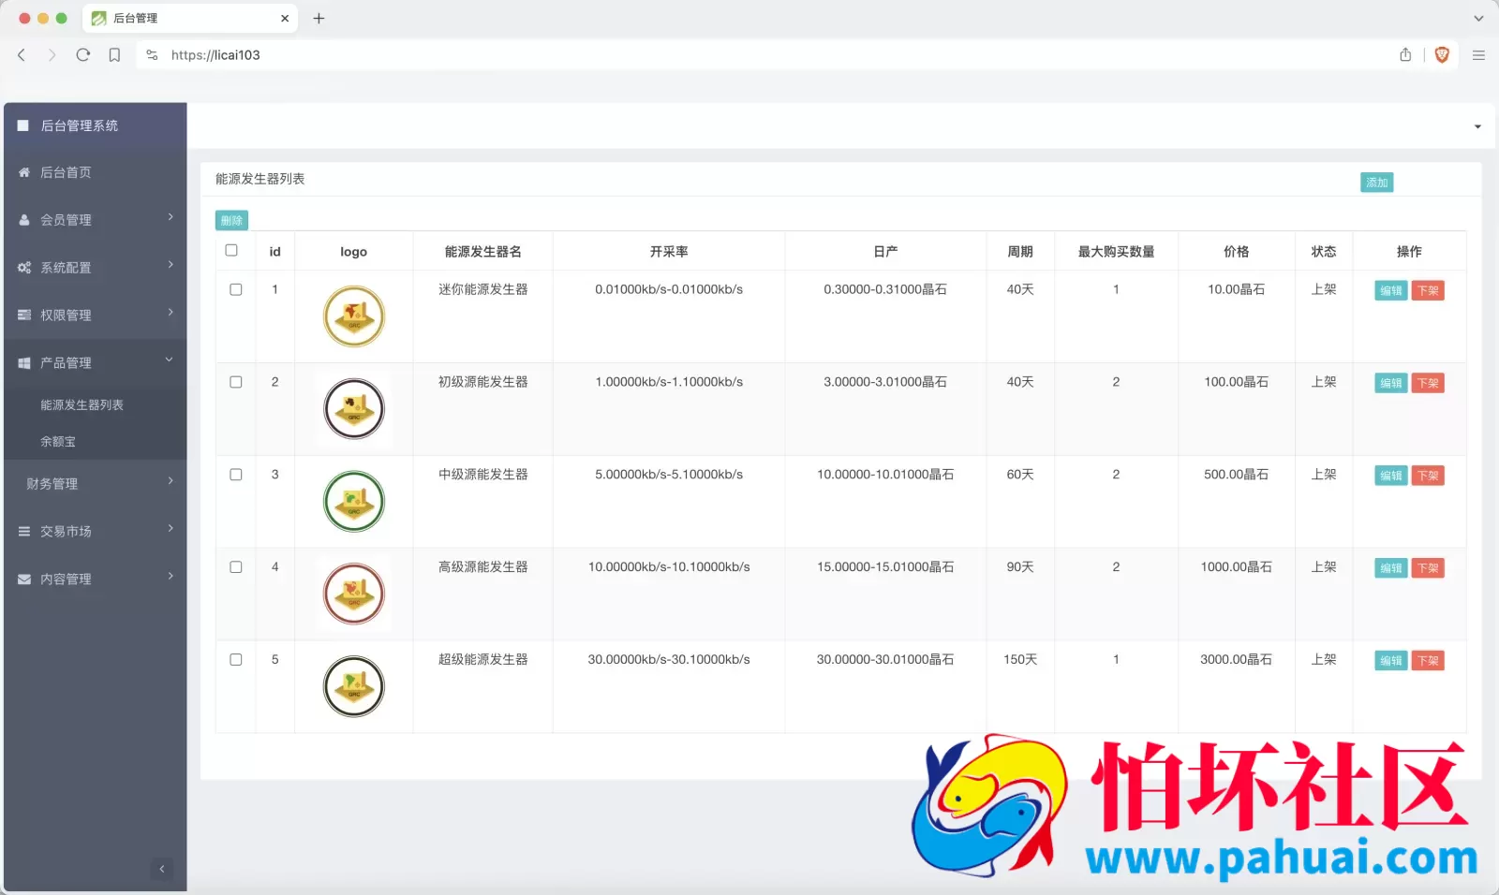The image size is (1499, 895).
Task: Click 编辑 for 中级源能发生器
Action: pos(1391,477)
